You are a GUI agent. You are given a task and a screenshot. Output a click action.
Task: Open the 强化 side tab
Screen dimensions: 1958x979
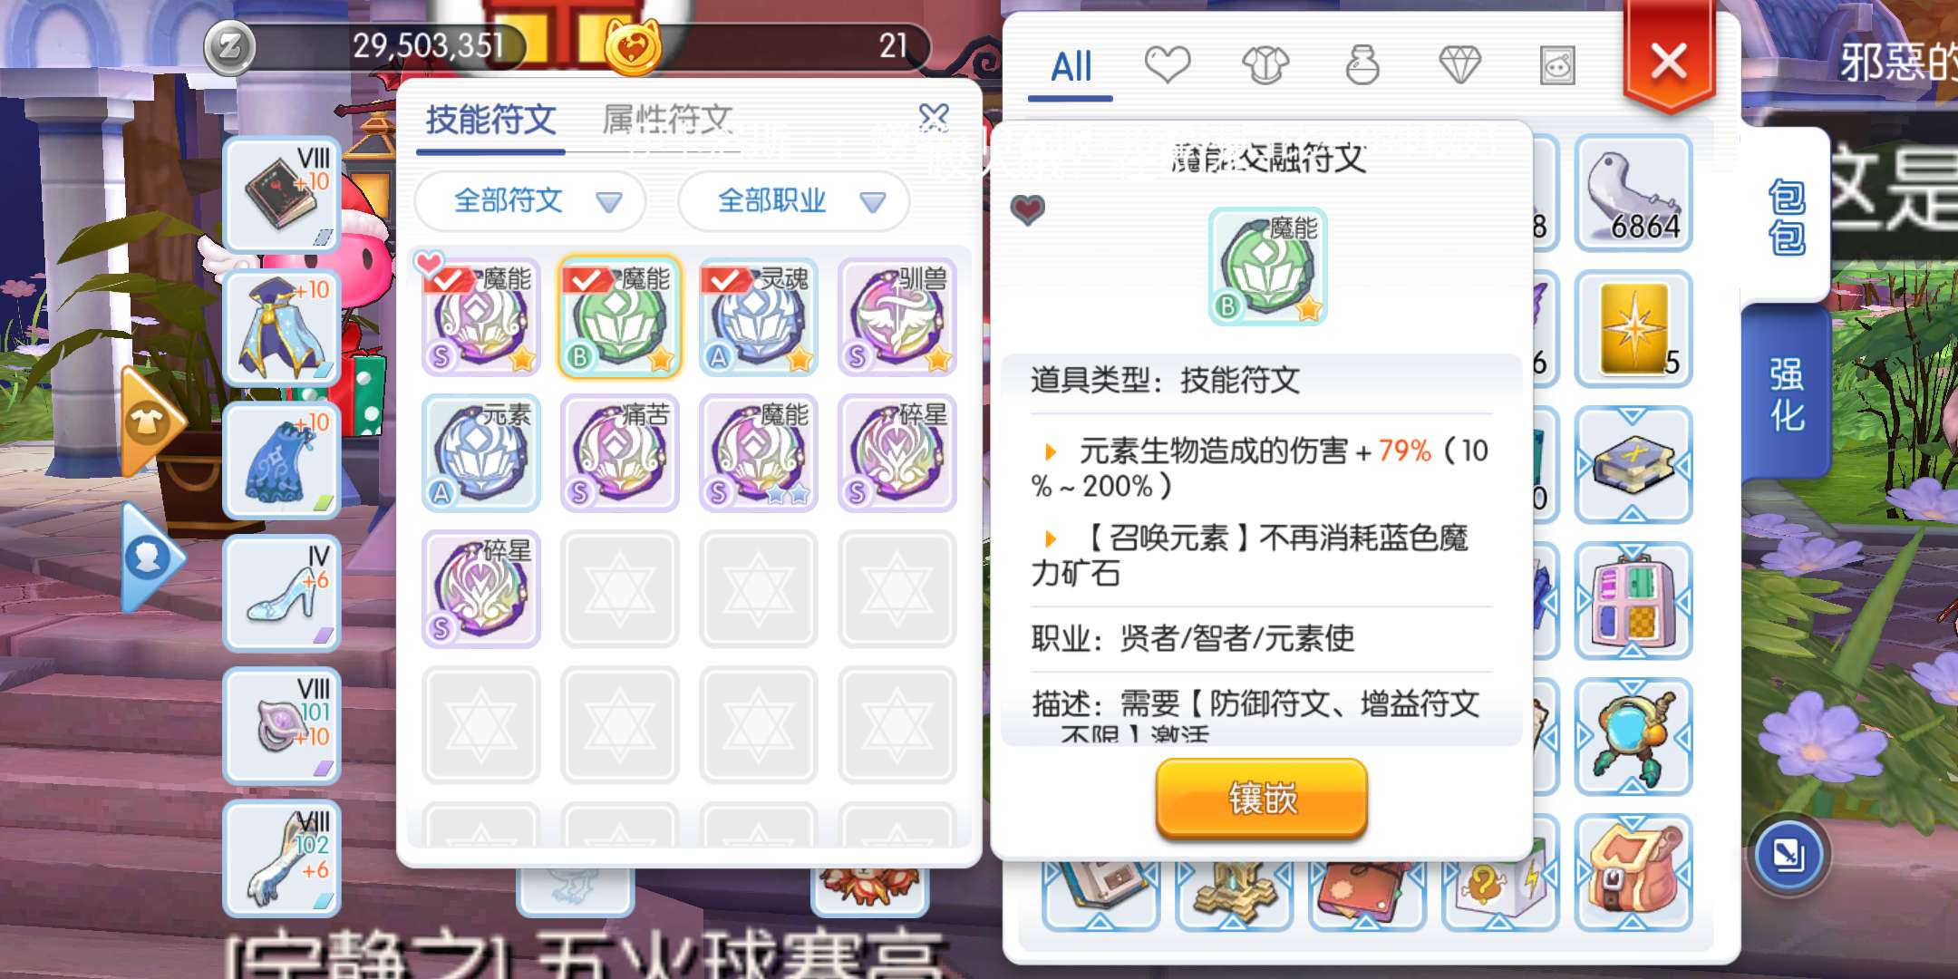coord(1787,394)
